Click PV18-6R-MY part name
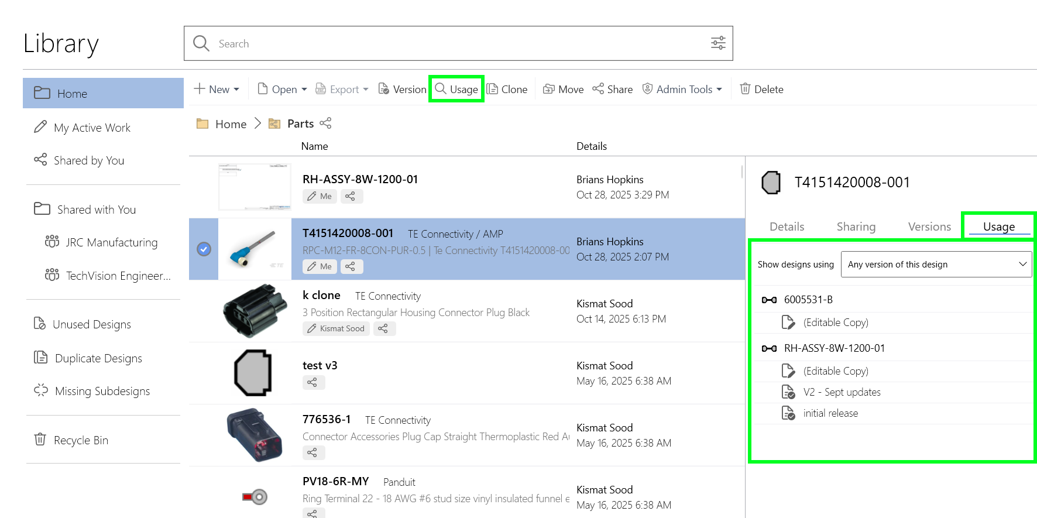The height and width of the screenshot is (518, 1037). (336, 481)
